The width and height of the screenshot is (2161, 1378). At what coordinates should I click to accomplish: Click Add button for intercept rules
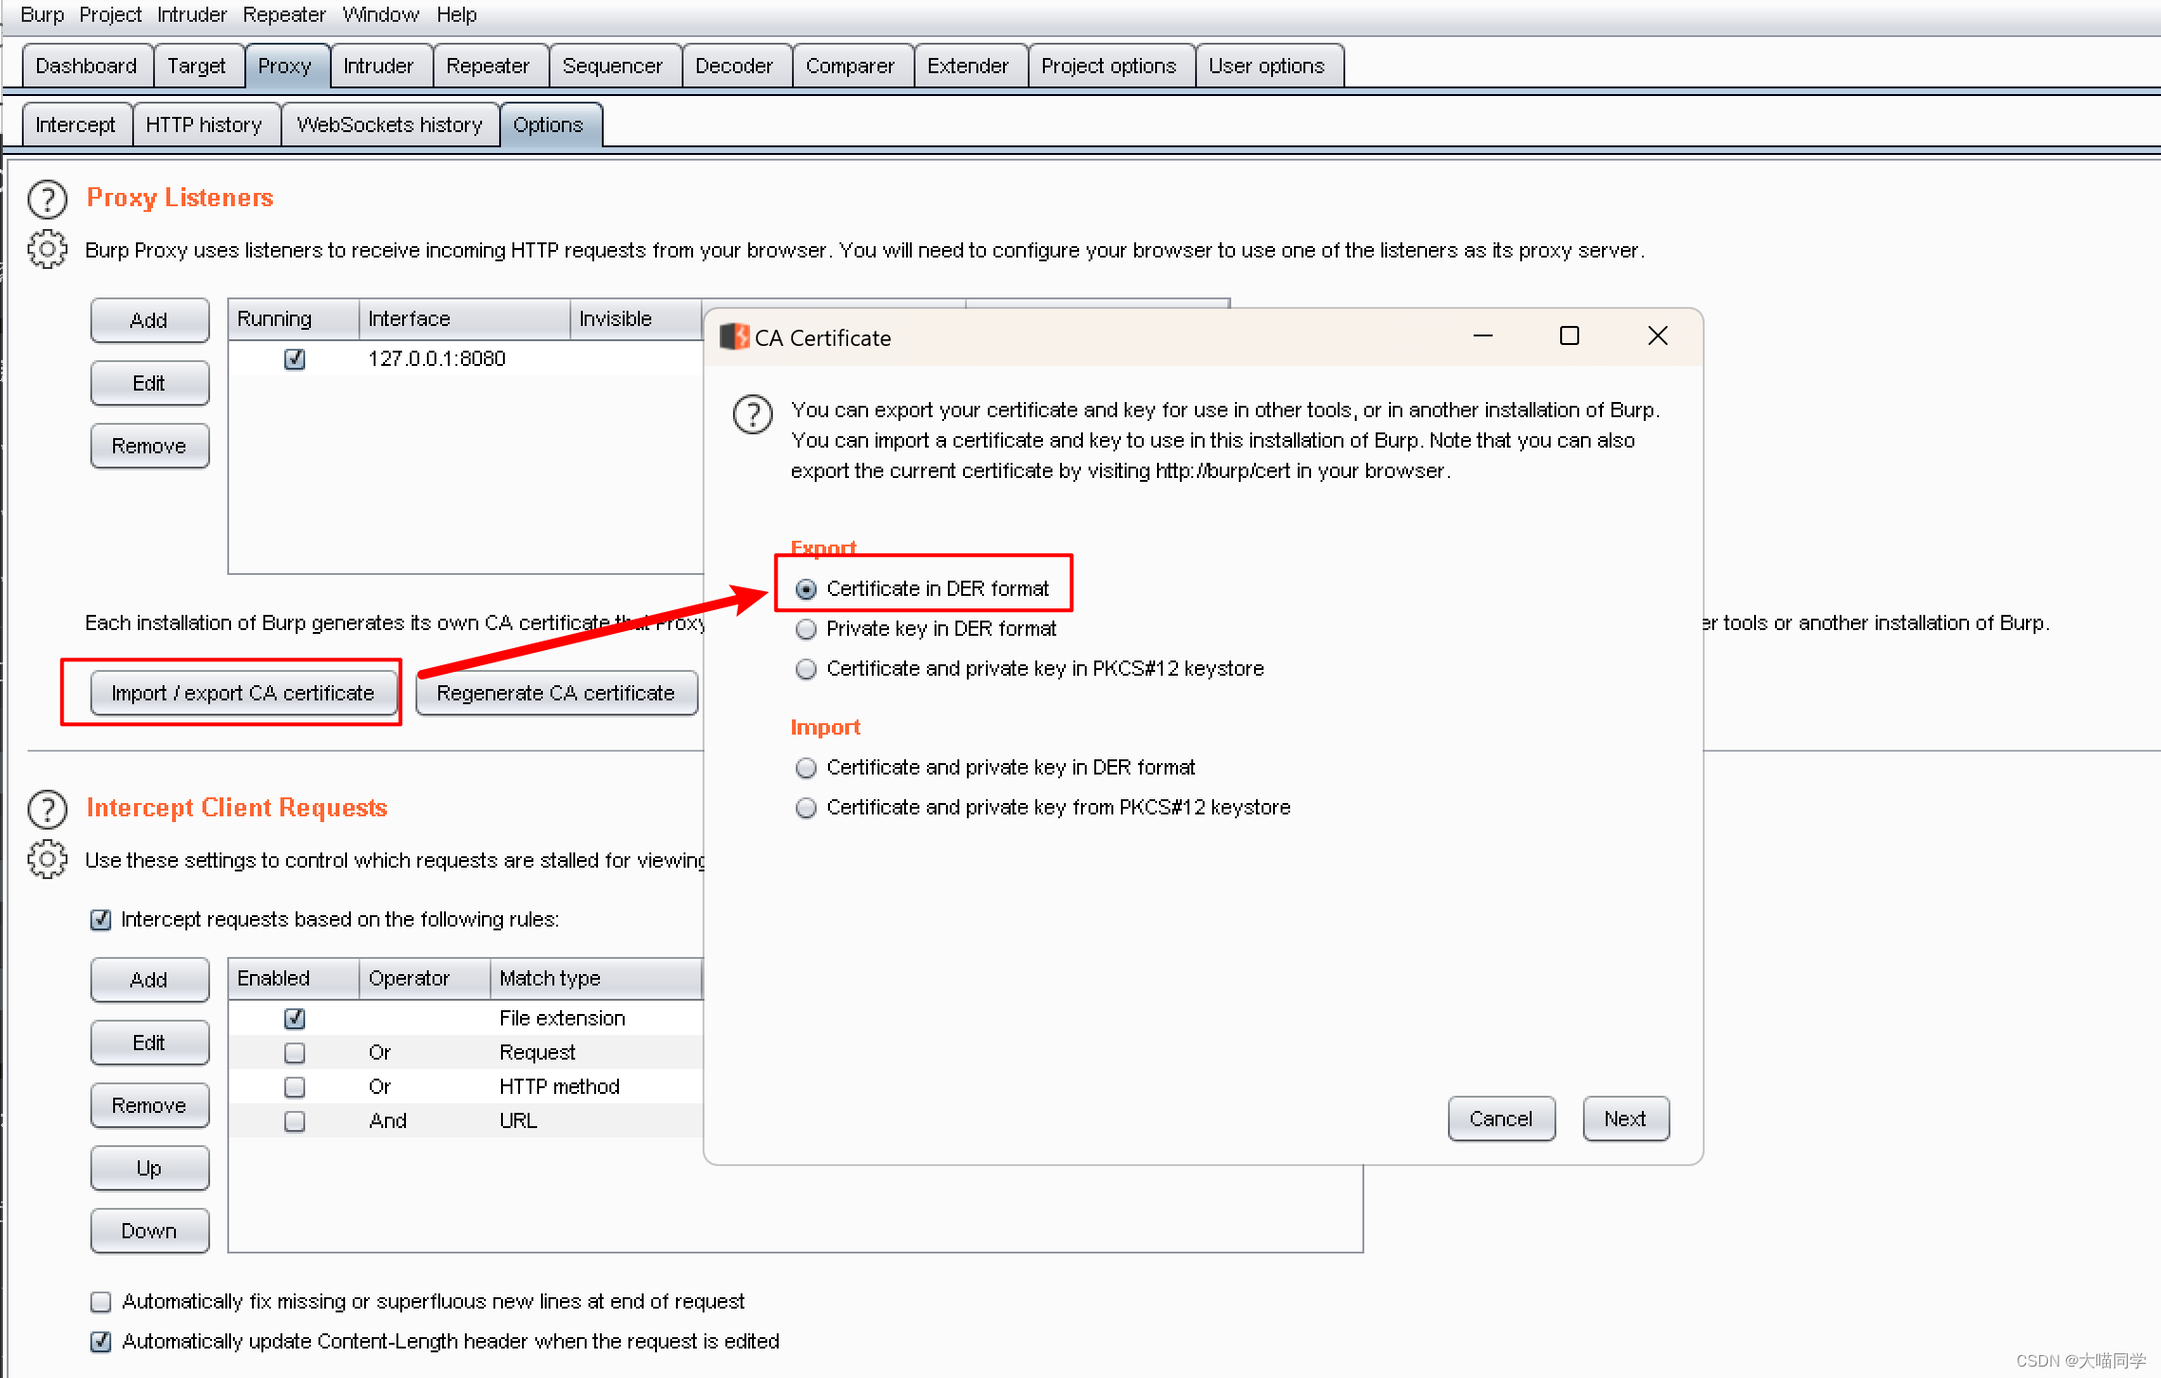149,980
